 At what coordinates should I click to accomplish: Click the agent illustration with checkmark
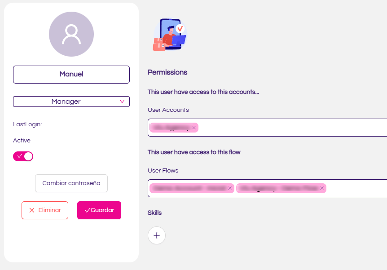tap(170, 34)
